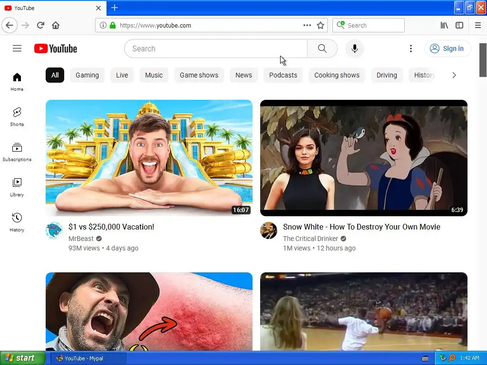This screenshot has height=365, width=487.
Task: Show site information icon in address bar
Action: [103, 25]
